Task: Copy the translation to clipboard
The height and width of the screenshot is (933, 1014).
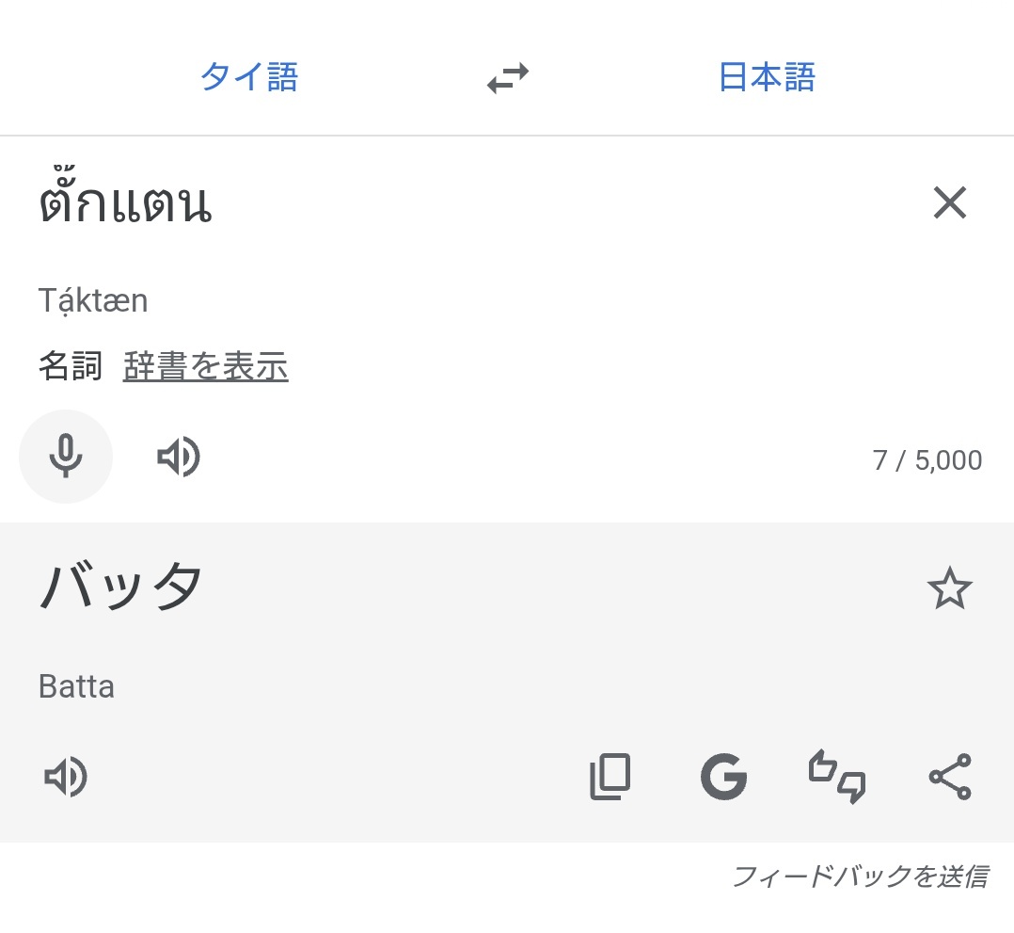Action: (x=610, y=777)
